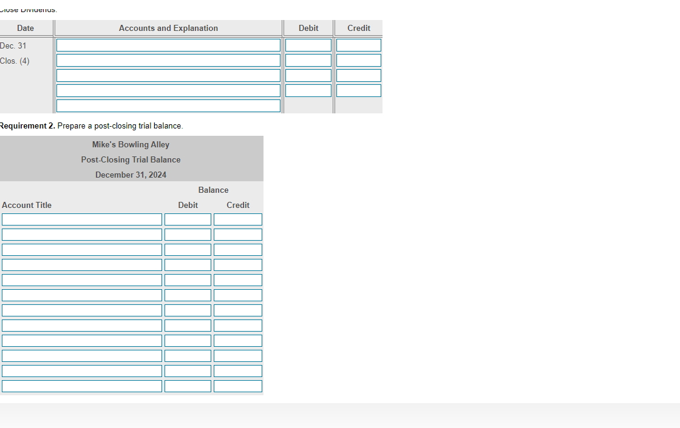The image size is (680, 428).
Task: Click the sixth trial balance Debit field
Action: tap(188, 295)
